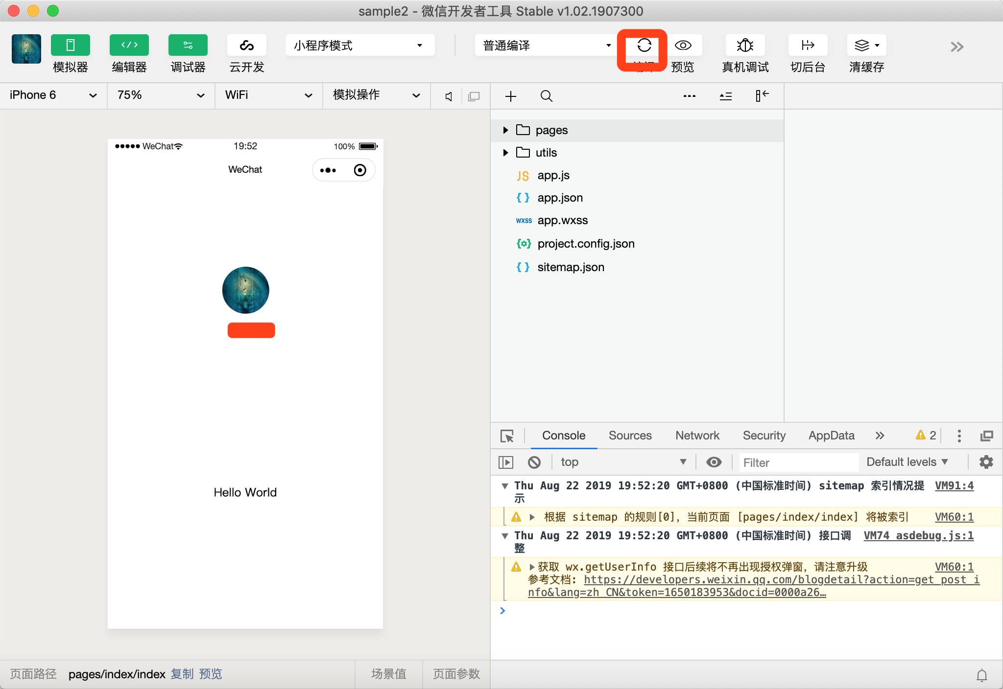
Task: Open devtools three-dot customize menu
Action: coord(959,436)
